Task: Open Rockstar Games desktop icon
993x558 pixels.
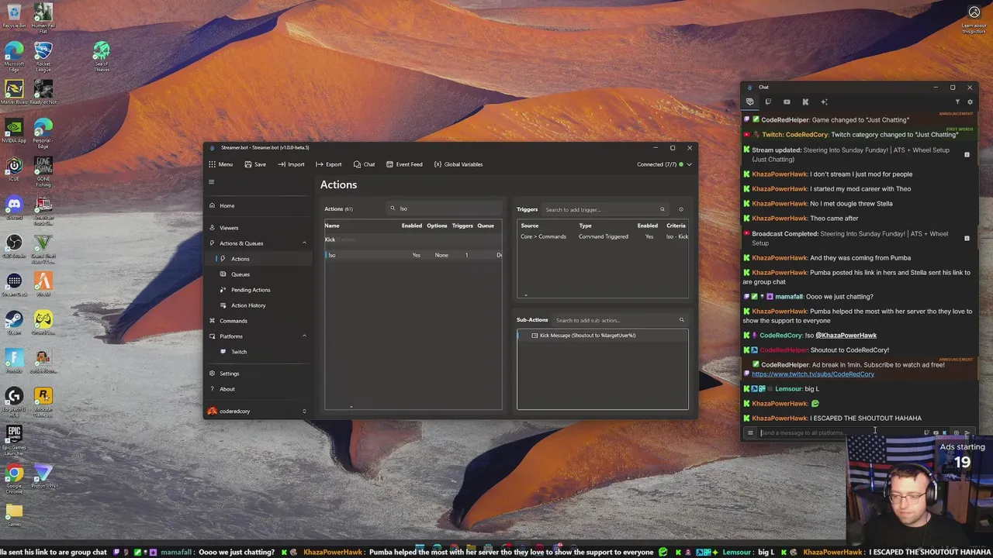Action: 43,400
